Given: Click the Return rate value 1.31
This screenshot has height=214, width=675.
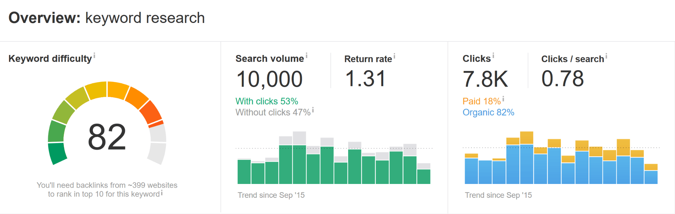Looking at the screenshot, I should click(x=365, y=79).
